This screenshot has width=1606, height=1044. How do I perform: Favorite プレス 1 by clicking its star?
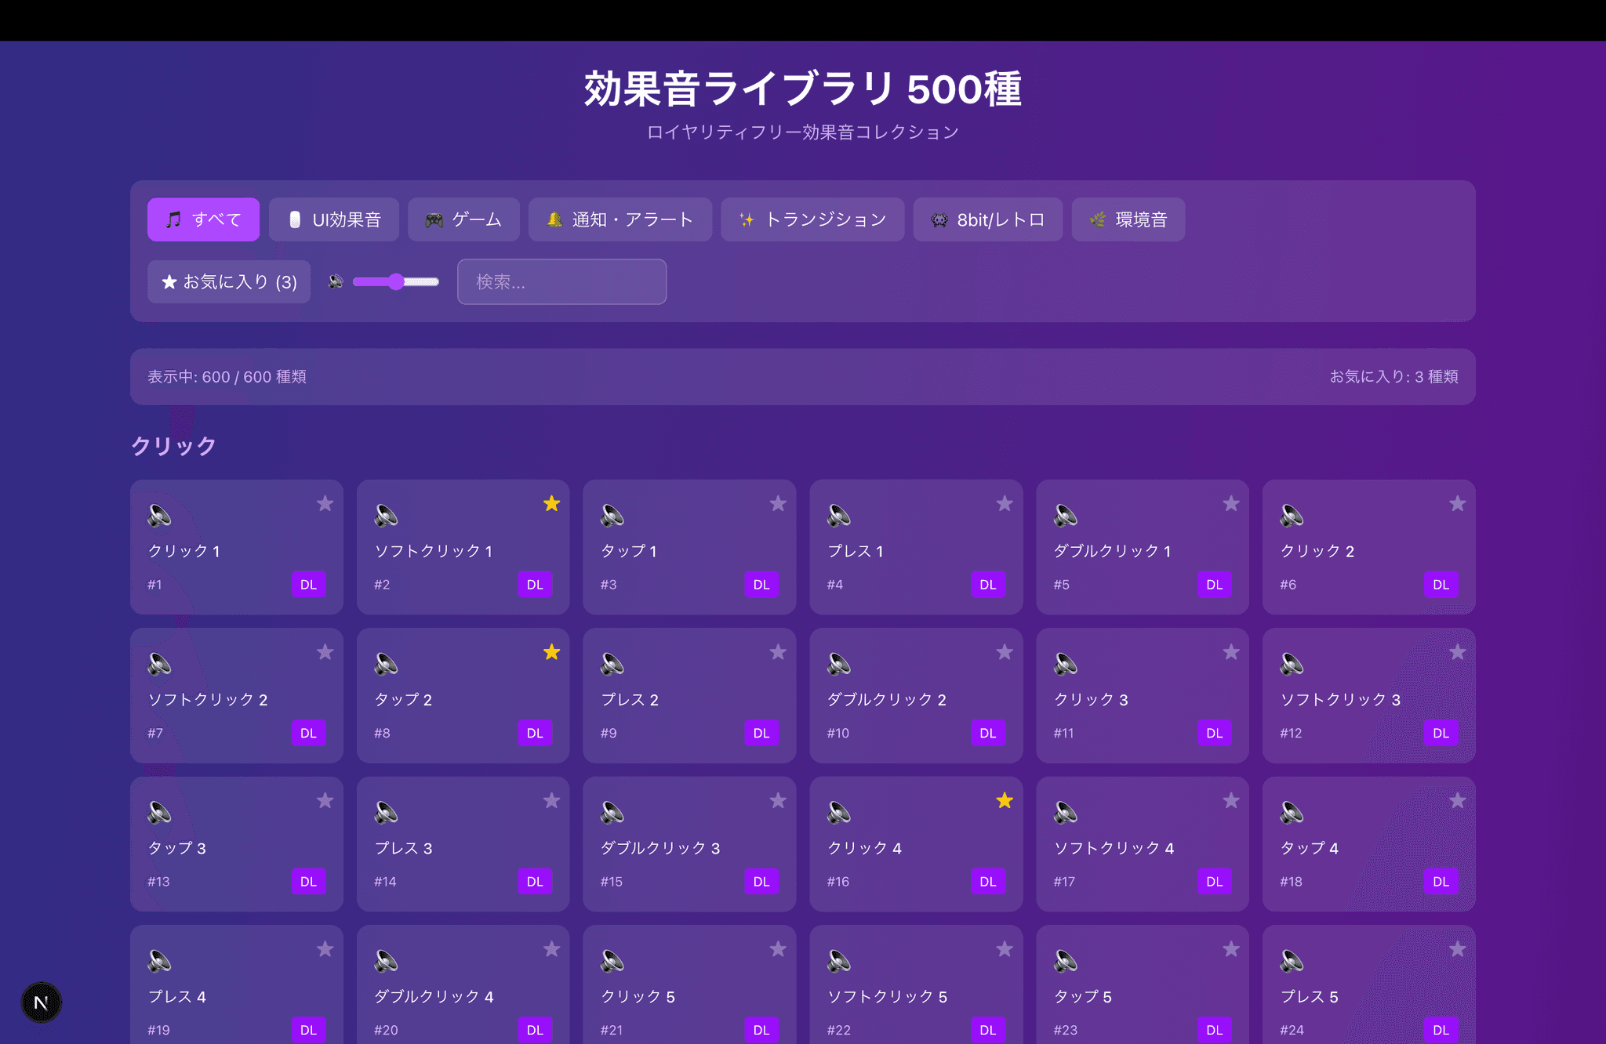tap(1005, 503)
